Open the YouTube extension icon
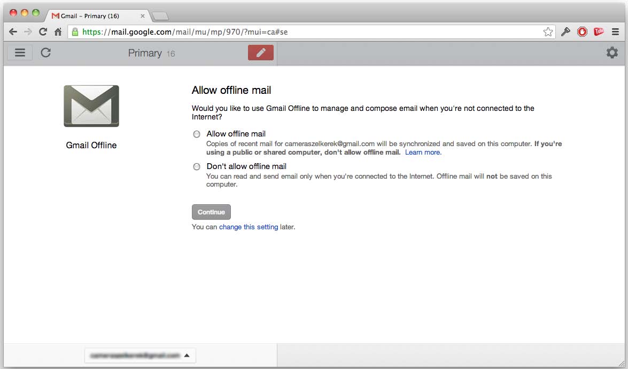Image resolution: width=628 pixels, height=369 pixels. point(599,32)
